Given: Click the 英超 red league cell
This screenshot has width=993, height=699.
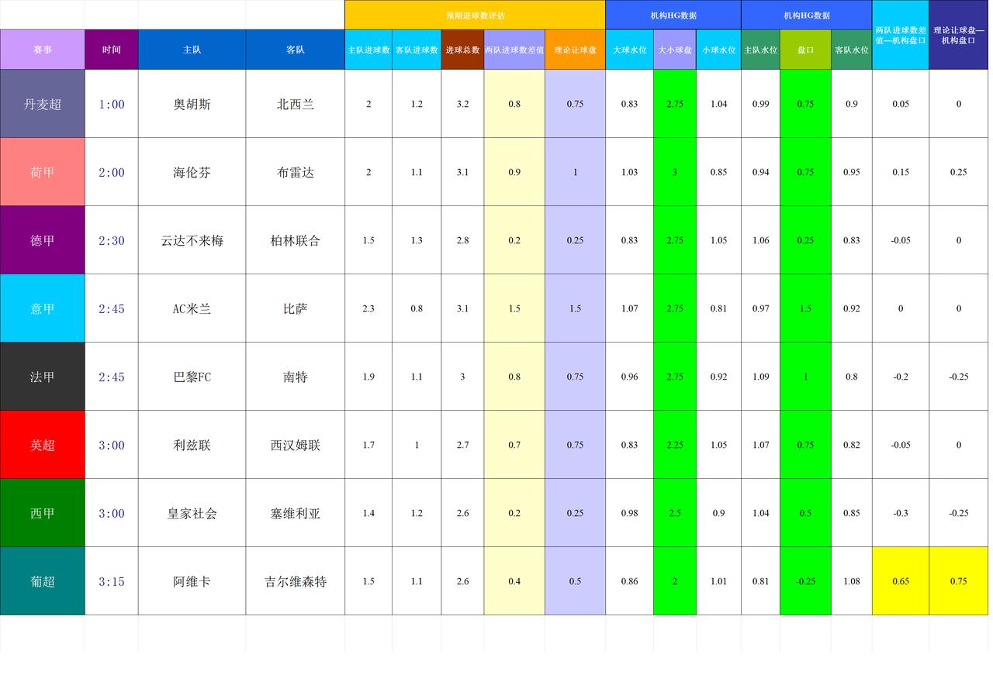Looking at the screenshot, I should pos(43,445).
